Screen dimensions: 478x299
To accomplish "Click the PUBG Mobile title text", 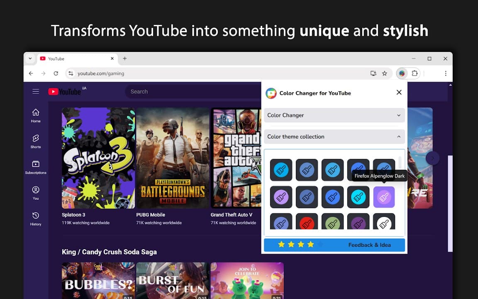I will click(151, 215).
